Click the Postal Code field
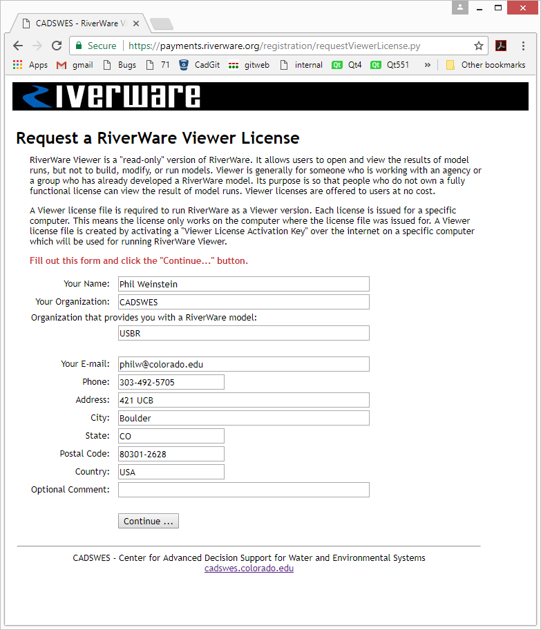 point(171,454)
